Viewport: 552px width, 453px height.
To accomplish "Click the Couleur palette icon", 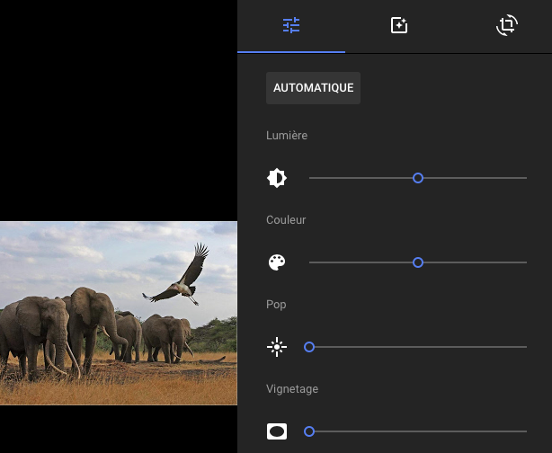I will (277, 262).
